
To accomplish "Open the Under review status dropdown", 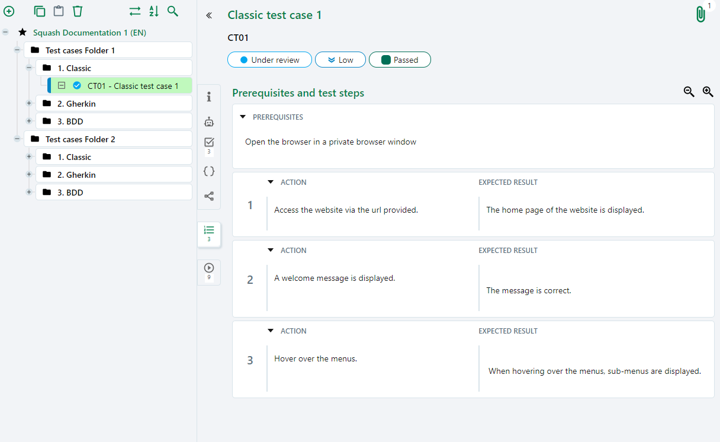I will [269, 59].
